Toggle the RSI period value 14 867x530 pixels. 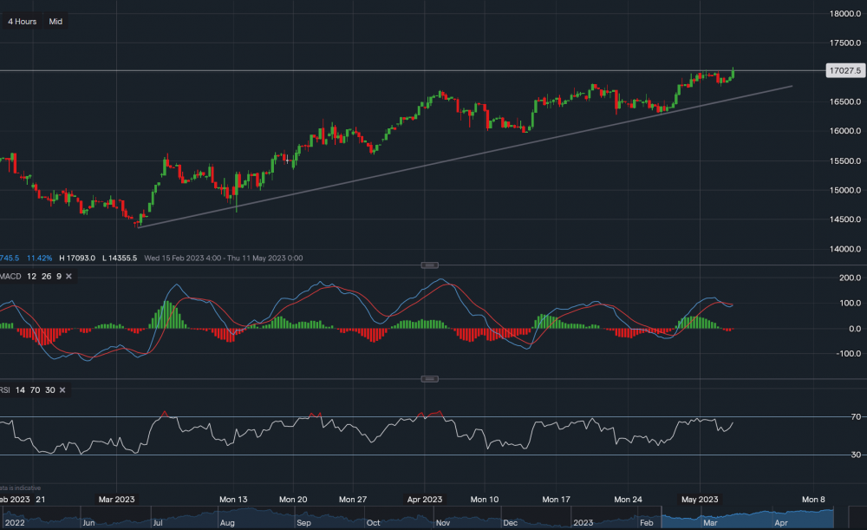coord(21,390)
